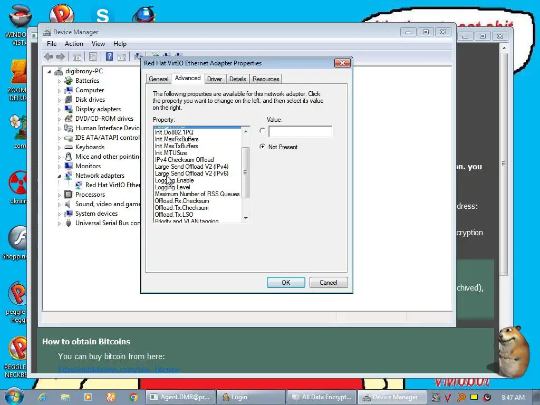The height and width of the screenshot is (405, 540).
Task: Click the magnifier system tray icon
Action: pos(461,398)
